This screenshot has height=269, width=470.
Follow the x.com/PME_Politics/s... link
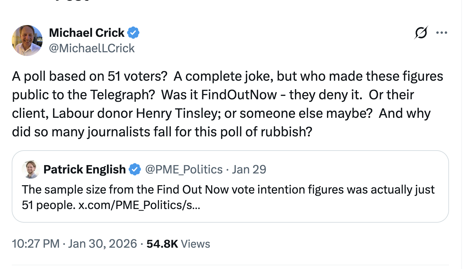click(x=139, y=205)
